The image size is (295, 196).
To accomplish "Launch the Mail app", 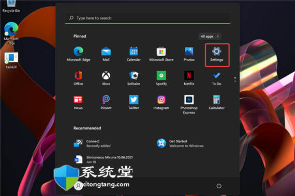I will [106, 54].
